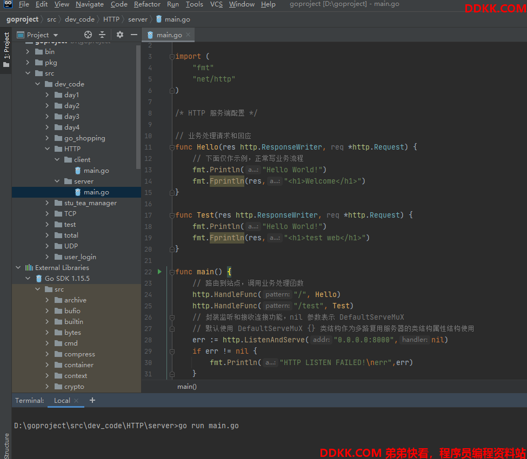Select the crypto folder in SDK src
Viewport: 527px width, 459px height.
[x=74, y=387]
